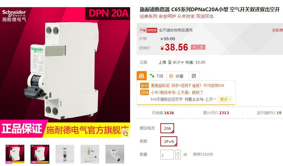
Task: Select the green arrow 下降 price drop tab
Action: (157, 76)
